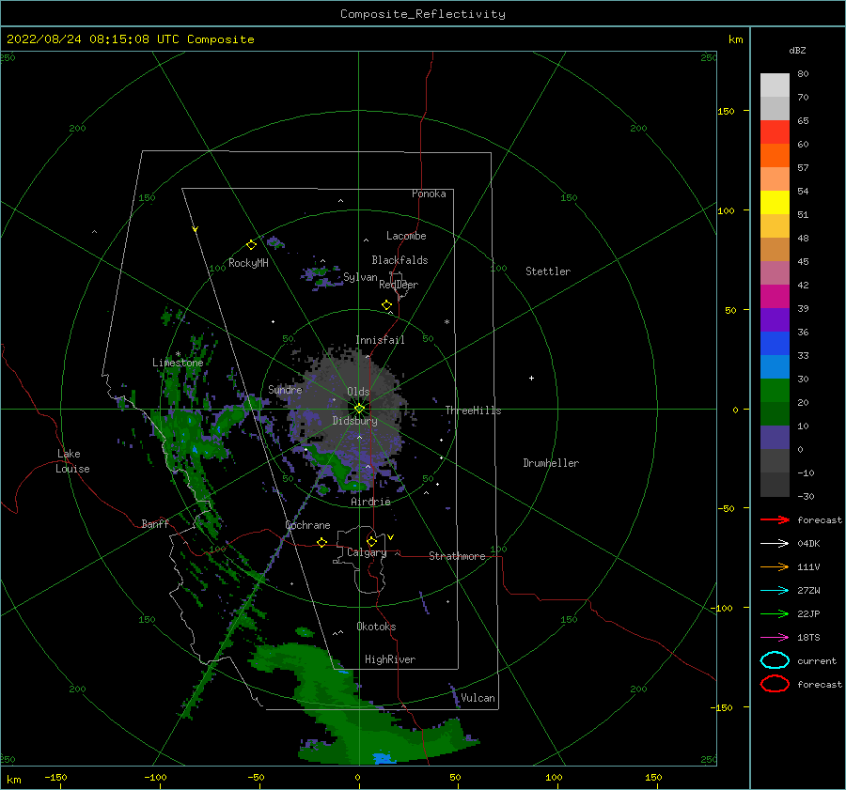846x790 pixels.
Task: Click the cyan current ellipse icon
Action: click(775, 660)
